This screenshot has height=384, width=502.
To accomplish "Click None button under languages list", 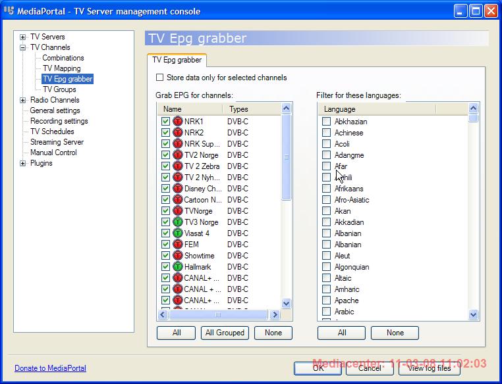I will (395, 333).
